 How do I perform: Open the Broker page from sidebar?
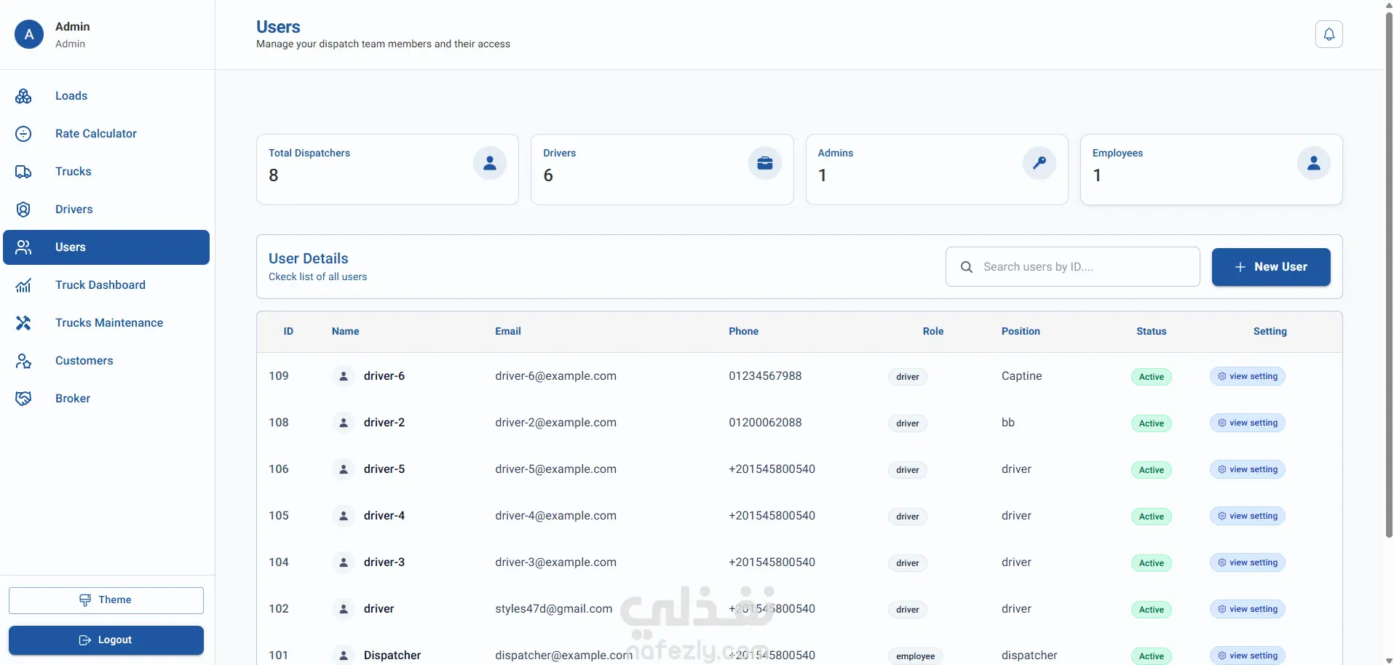click(x=106, y=399)
